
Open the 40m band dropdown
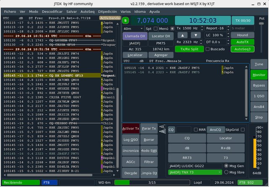133,29
